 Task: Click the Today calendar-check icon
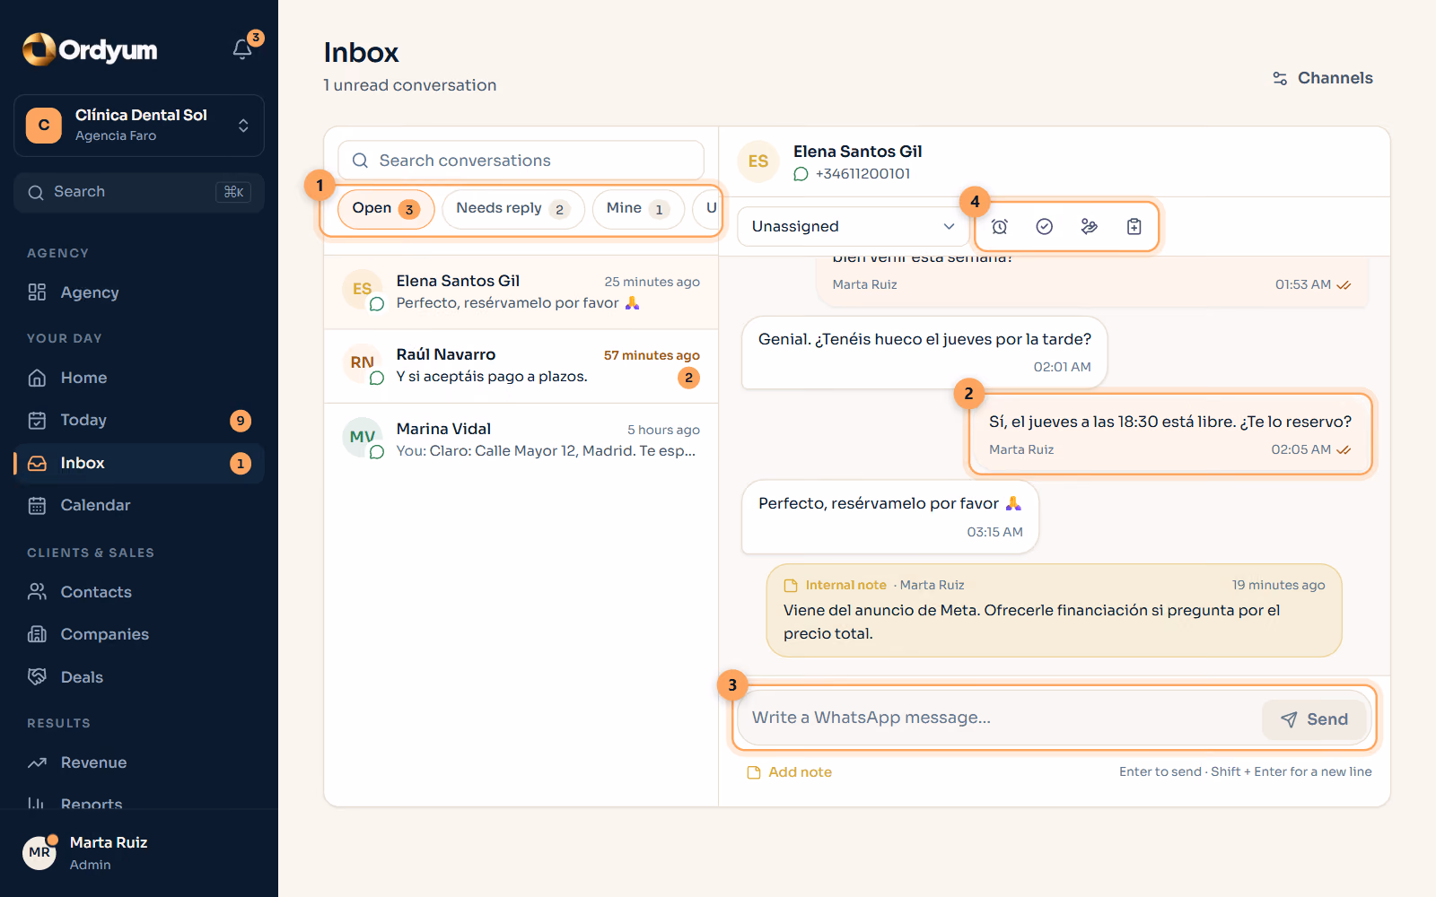37,420
